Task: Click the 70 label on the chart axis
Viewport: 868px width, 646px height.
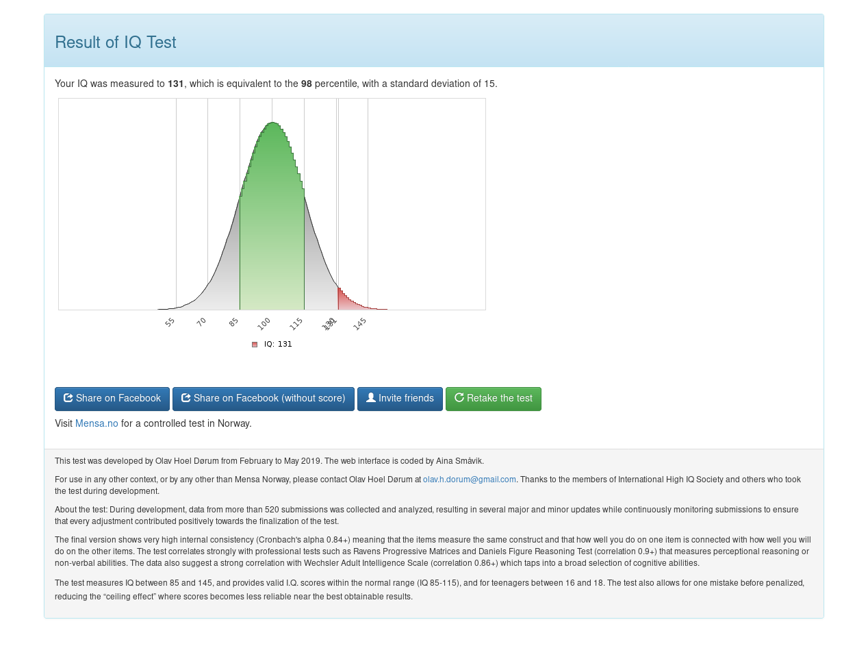Action: click(201, 322)
